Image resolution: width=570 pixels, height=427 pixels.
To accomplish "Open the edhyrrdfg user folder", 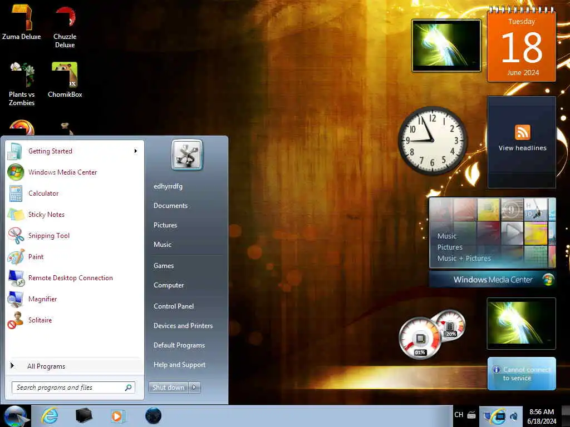I will pyautogui.click(x=168, y=186).
